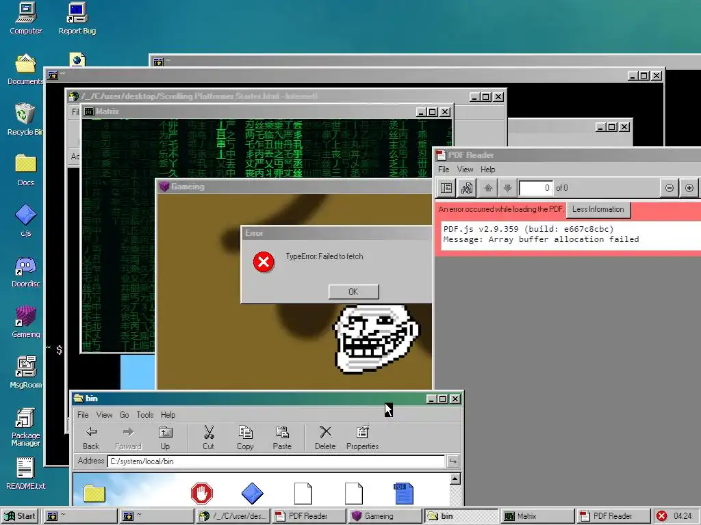Select the blue PDF file icon in bin
The image size is (701, 525).
point(404,493)
